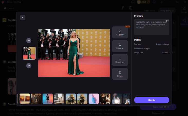
Task: Select the green dress thumbnail in side list
Action: tap(29, 53)
